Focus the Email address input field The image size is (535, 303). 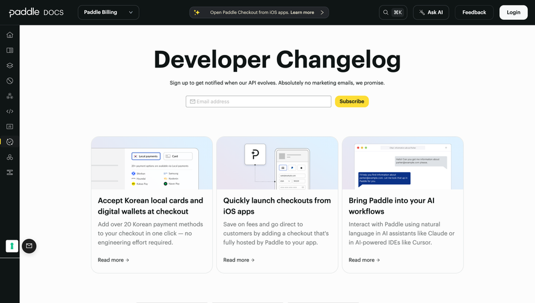(x=258, y=101)
